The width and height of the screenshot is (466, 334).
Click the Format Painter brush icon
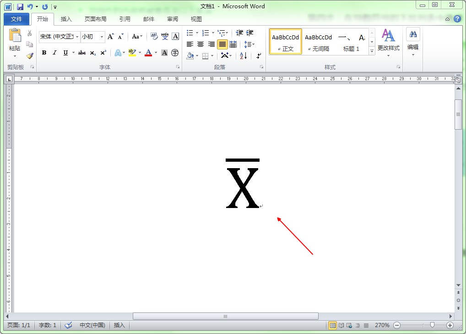(29, 55)
